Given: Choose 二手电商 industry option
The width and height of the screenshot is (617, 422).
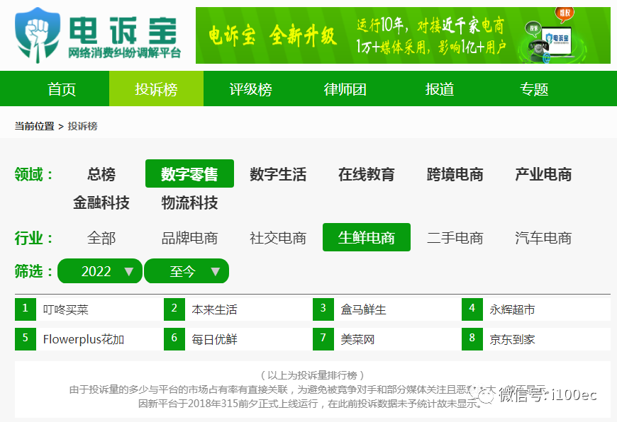Looking at the screenshot, I should [455, 238].
